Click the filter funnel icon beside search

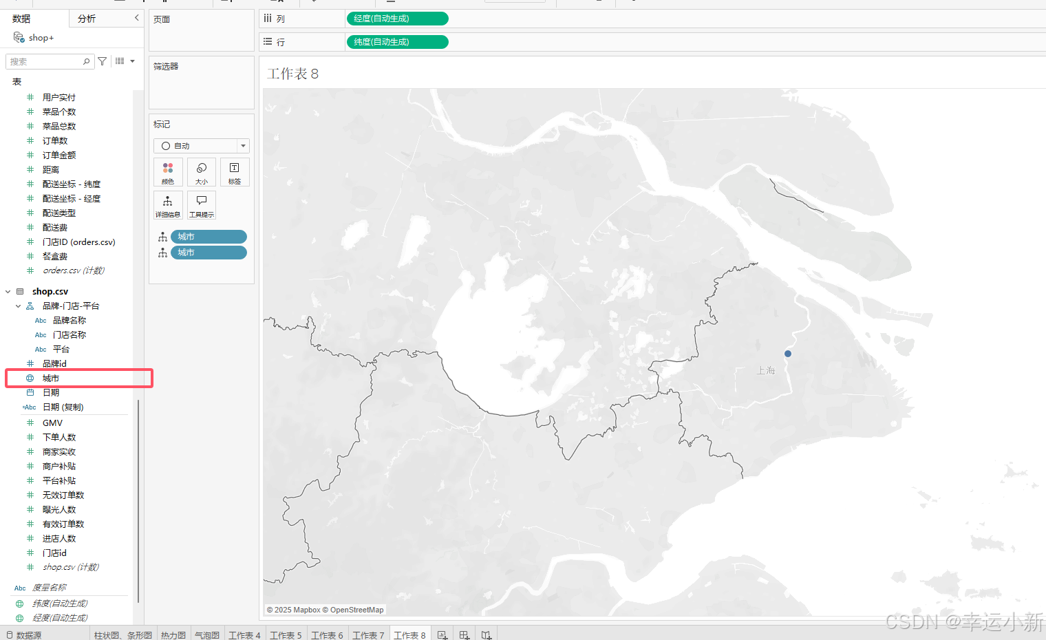[103, 61]
